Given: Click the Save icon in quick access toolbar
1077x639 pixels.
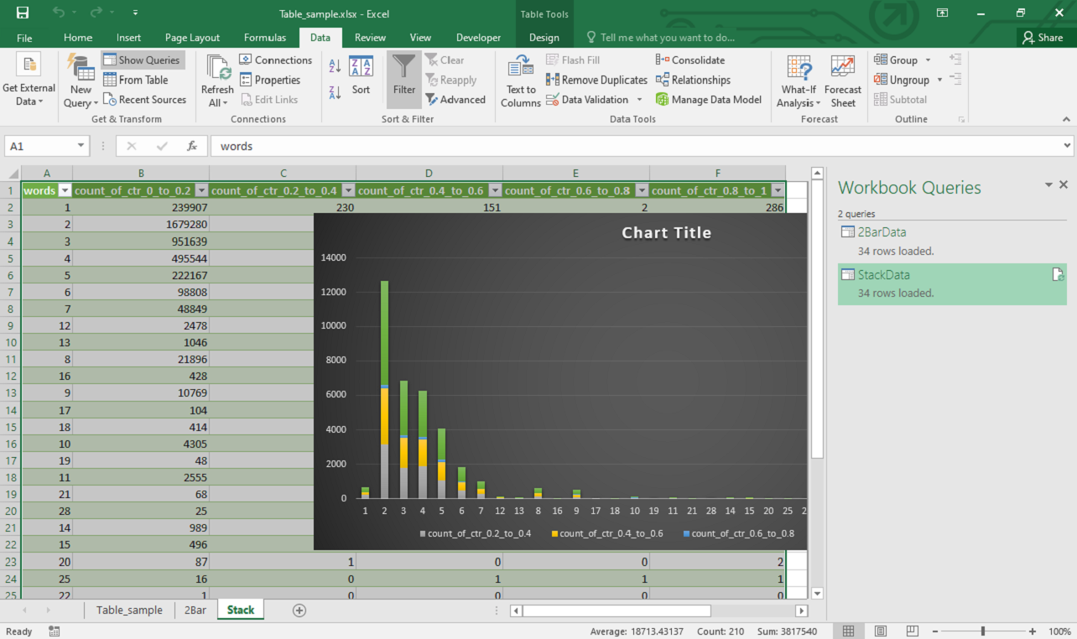Looking at the screenshot, I should pos(23,13).
